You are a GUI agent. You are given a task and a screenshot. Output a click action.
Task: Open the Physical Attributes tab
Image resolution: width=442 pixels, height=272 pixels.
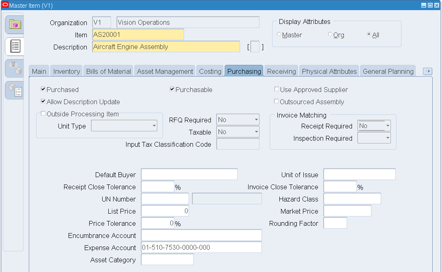(329, 71)
